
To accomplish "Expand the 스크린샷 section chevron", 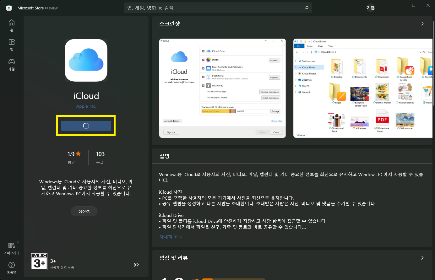I will [x=422, y=23].
